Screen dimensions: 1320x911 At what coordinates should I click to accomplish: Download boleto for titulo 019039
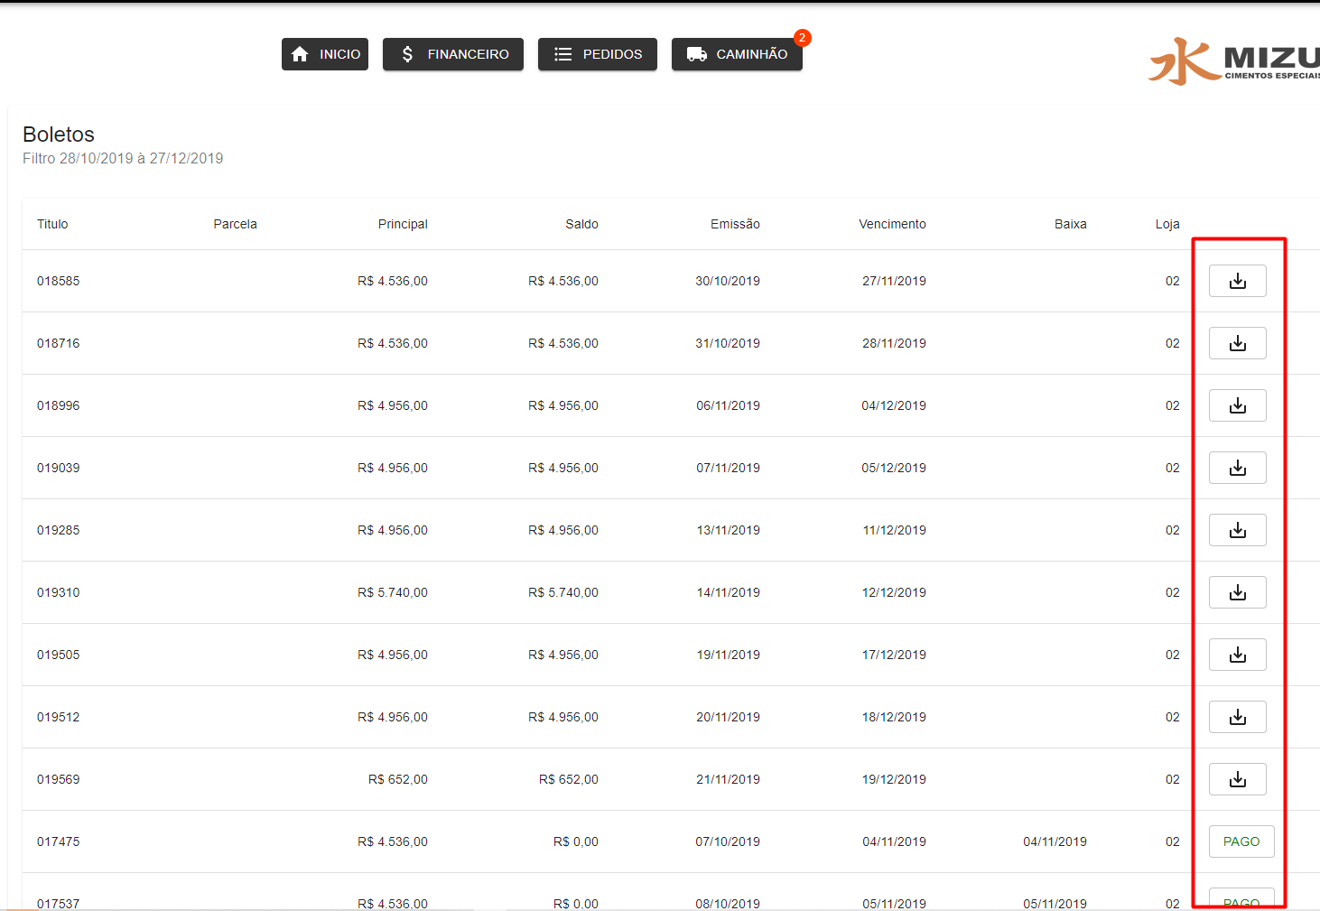(x=1237, y=468)
